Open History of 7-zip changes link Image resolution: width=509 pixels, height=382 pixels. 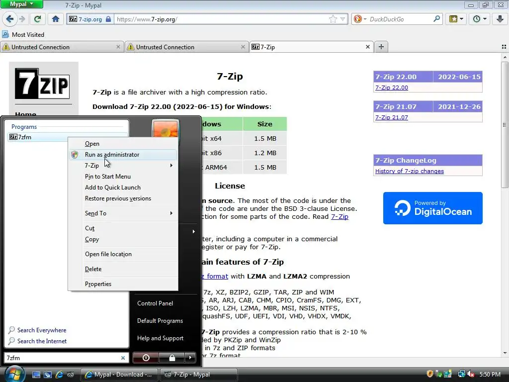coord(410,171)
